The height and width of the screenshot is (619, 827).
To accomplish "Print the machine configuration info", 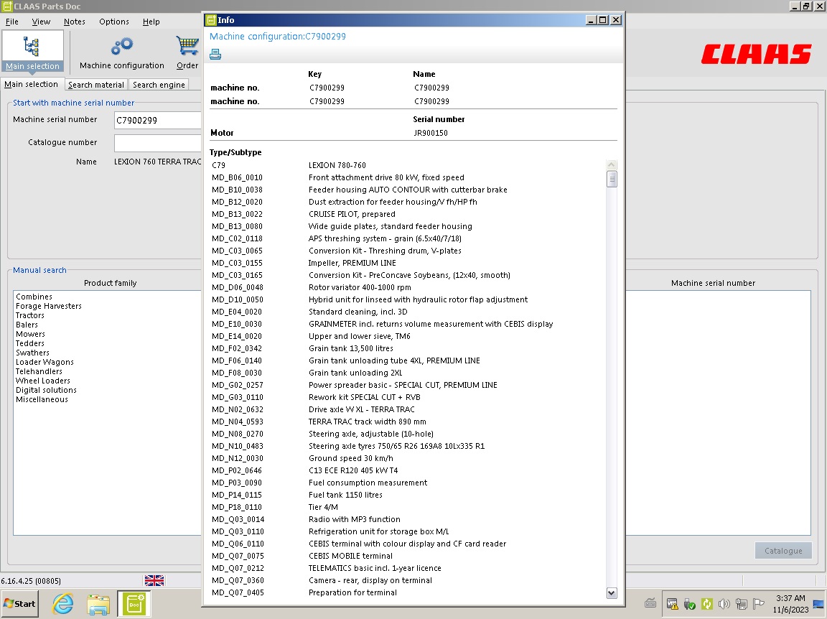I will [215, 54].
